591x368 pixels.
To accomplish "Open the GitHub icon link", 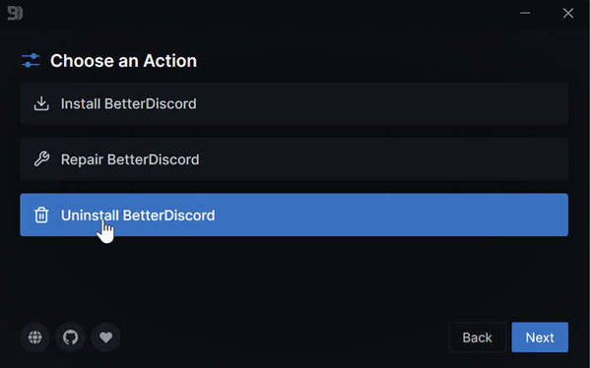I will tap(71, 337).
